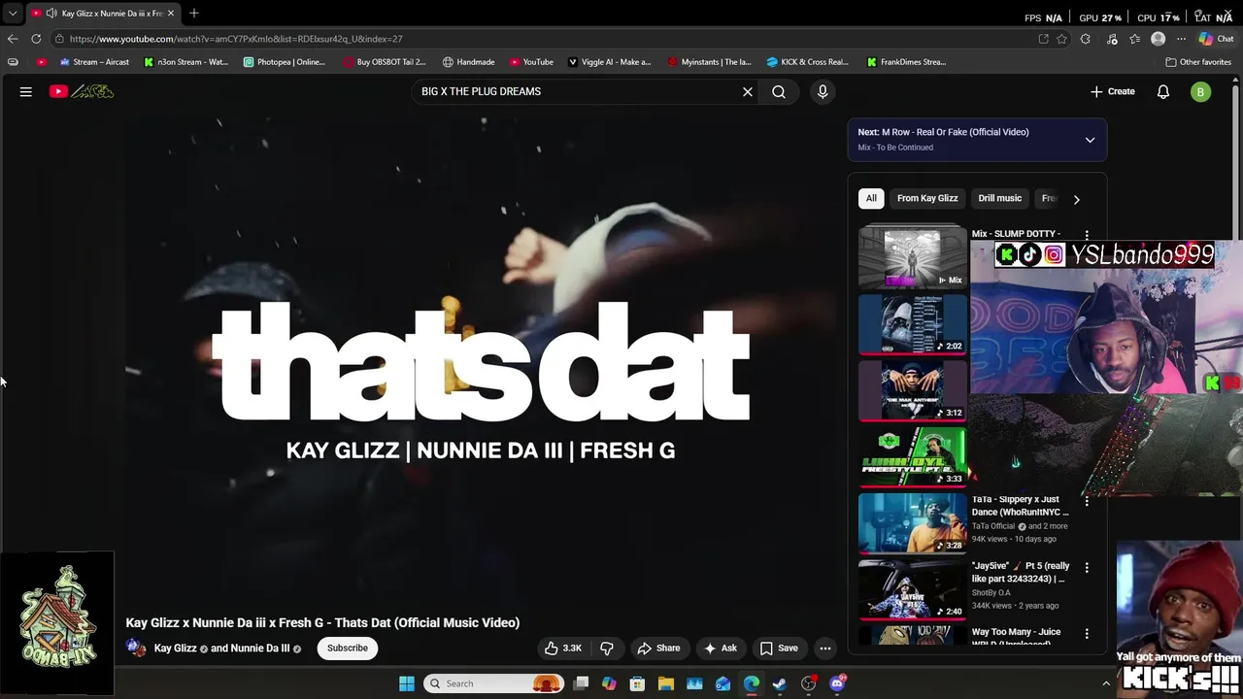Open options for TaTa Slippery video
Screen dimensions: 1243x699
tap(1087, 502)
